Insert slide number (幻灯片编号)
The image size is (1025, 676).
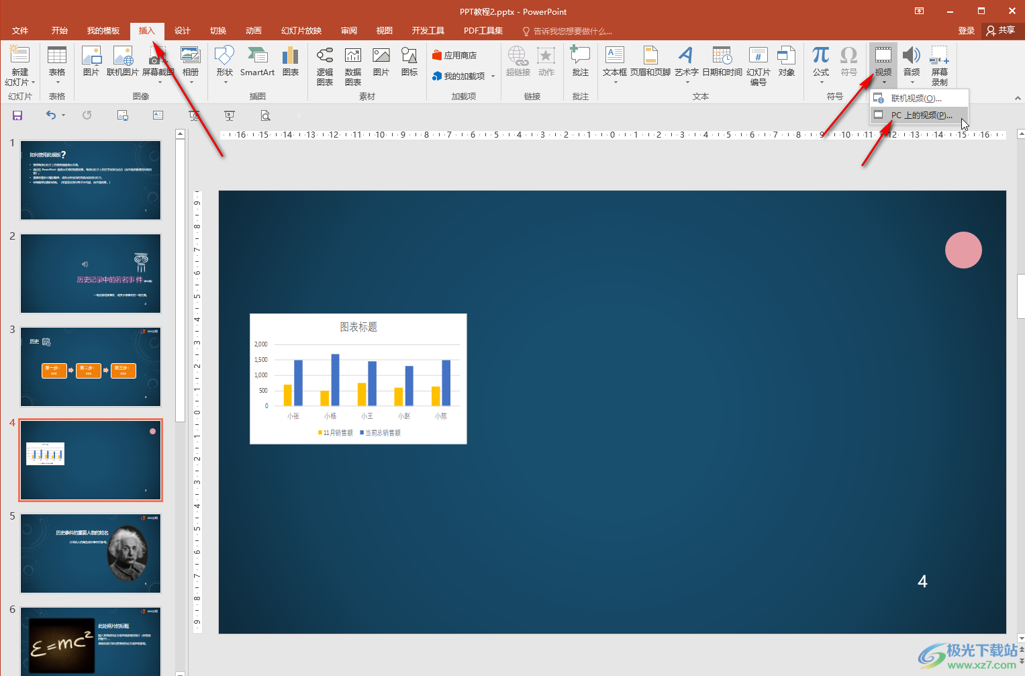click(x=759, y=66)
